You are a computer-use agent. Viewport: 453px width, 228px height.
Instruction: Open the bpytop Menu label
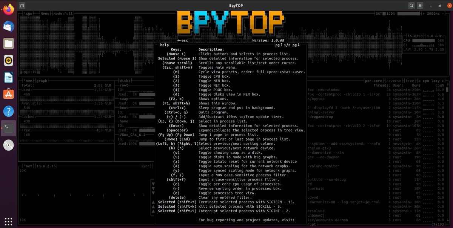pyautogui.click(x=45, y=14)
